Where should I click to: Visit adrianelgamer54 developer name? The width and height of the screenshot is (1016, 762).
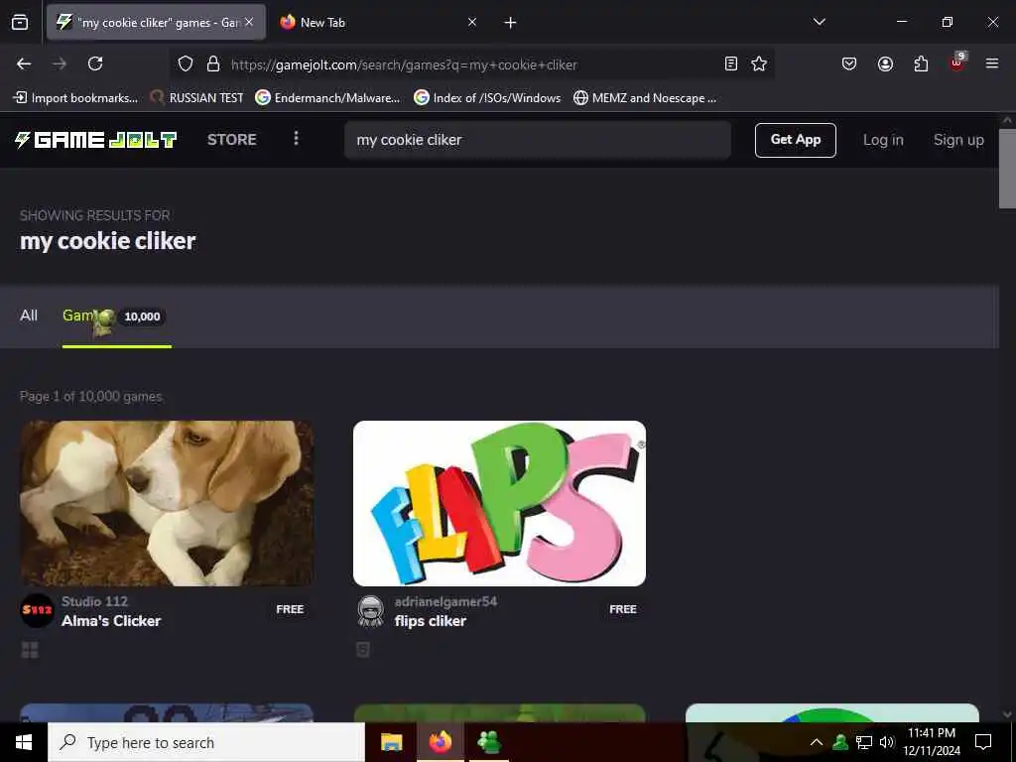pos(445,601)
